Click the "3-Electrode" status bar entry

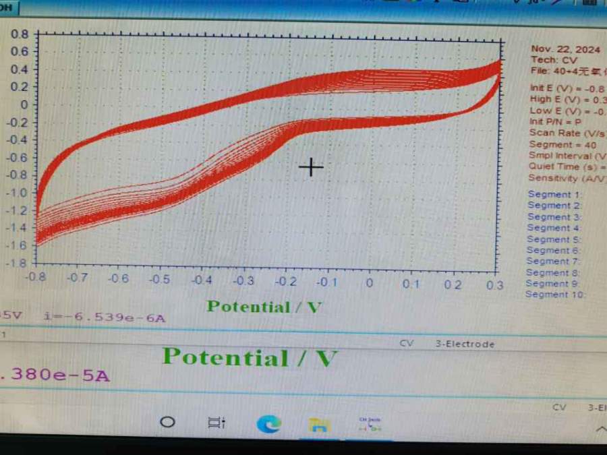click(x=465, y=344)
